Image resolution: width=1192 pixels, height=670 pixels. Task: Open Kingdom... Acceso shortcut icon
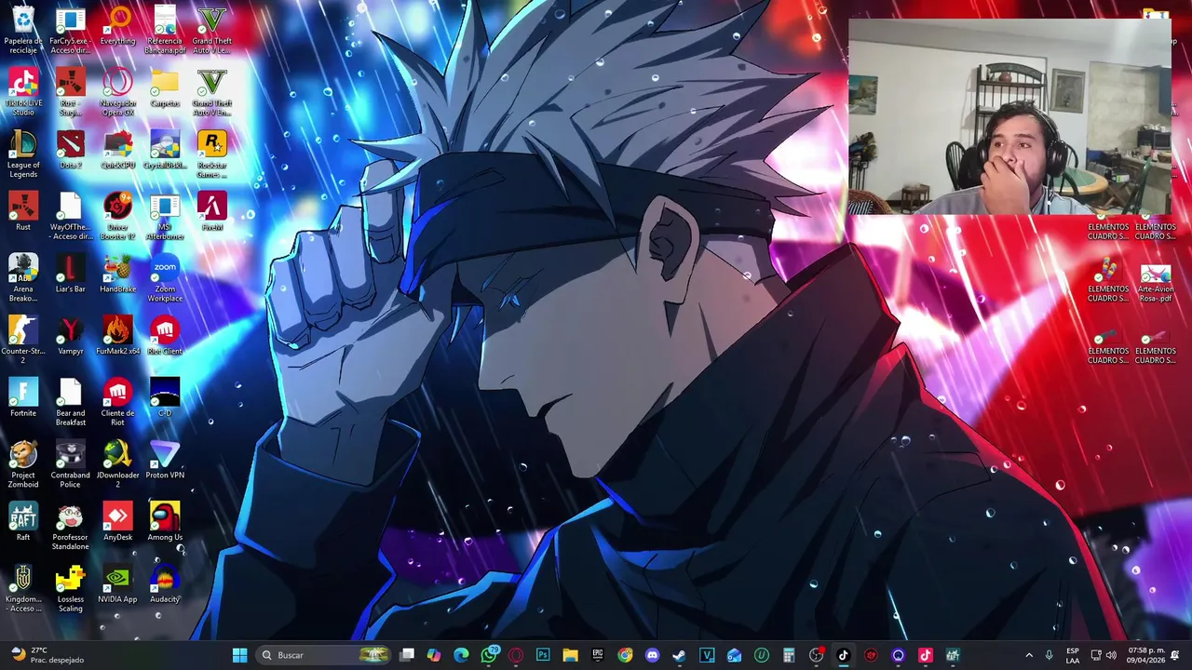point(23,588)
